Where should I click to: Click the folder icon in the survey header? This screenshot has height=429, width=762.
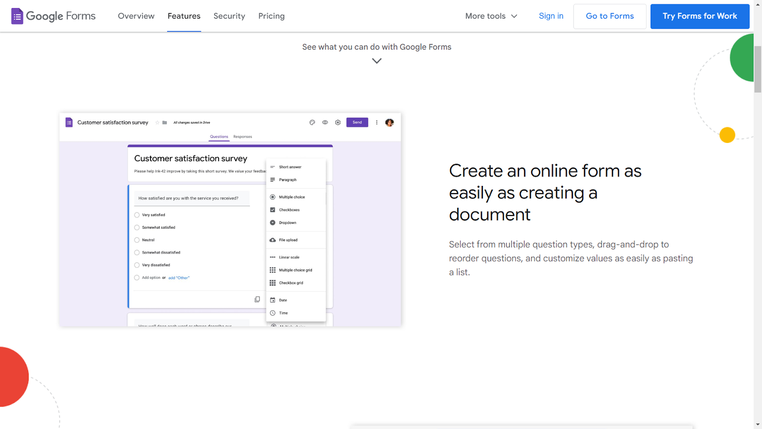(165, 123)
